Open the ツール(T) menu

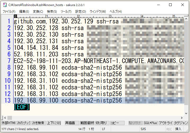[66, 12]
